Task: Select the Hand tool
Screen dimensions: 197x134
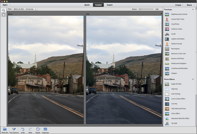Action: pyautogui.click(x=3, y=15)
